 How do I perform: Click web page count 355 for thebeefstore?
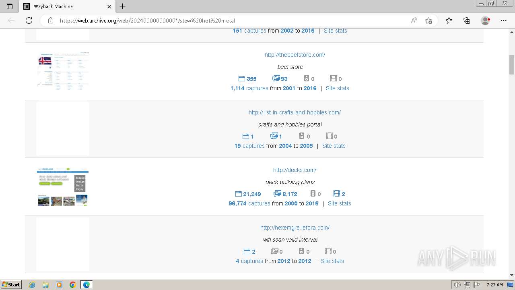click(x=247, y=79)
